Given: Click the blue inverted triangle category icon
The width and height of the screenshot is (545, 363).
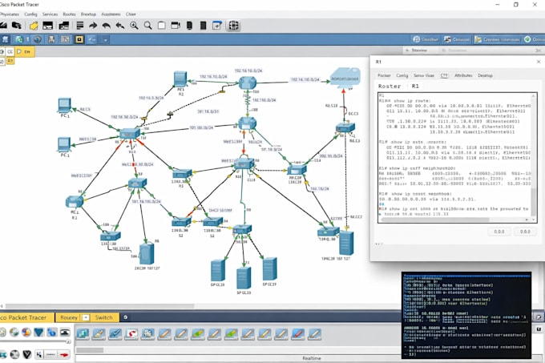Looking at the screenshot, I should tap(38, 333).
